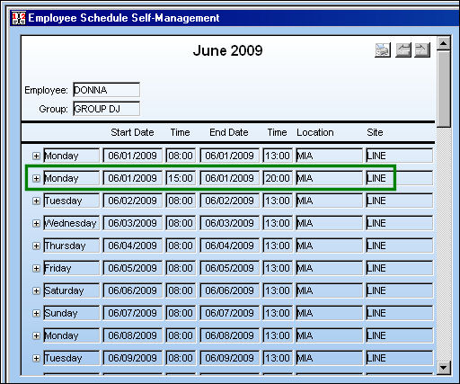The width and height of the screenshot is (460, 384).
Task: Click start time 08:00 in Saturday row
Action: pyautogui.click(x=181, y=290)
